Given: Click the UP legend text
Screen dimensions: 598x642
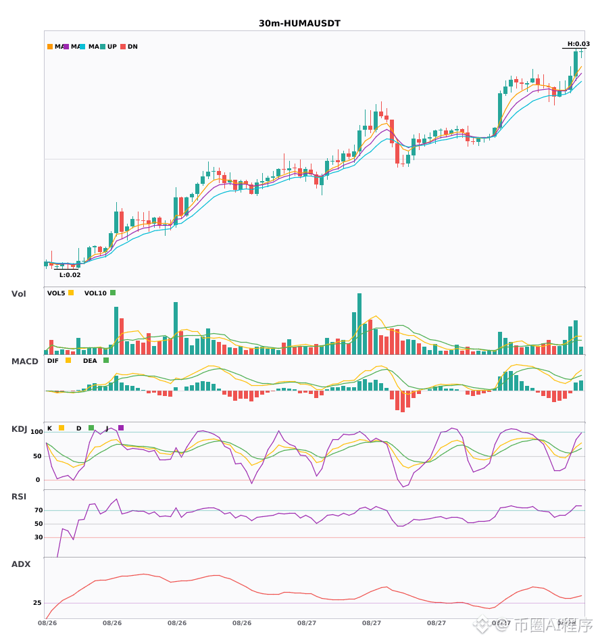Looking at the screenshot, I should (112, 47).
